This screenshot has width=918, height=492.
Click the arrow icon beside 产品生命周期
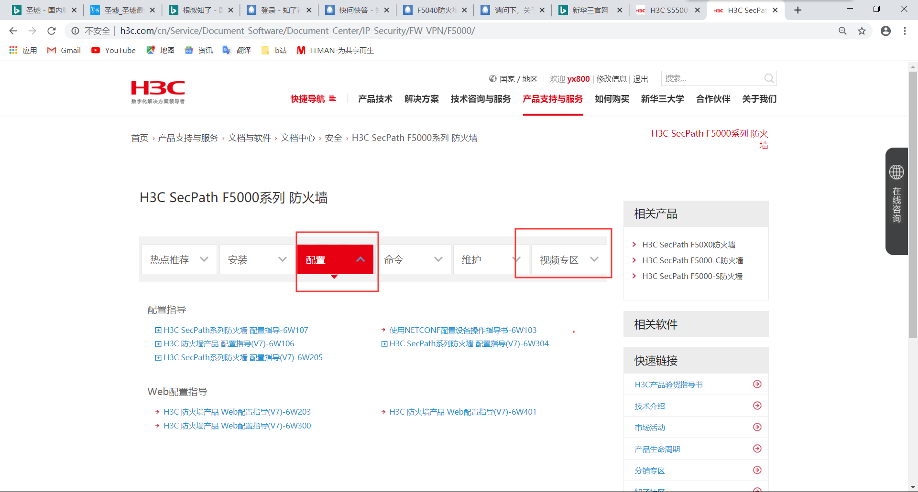(757, 449)
